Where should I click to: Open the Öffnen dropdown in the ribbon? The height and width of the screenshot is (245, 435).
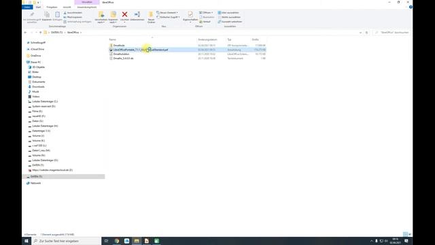click(x=206, y=13)
